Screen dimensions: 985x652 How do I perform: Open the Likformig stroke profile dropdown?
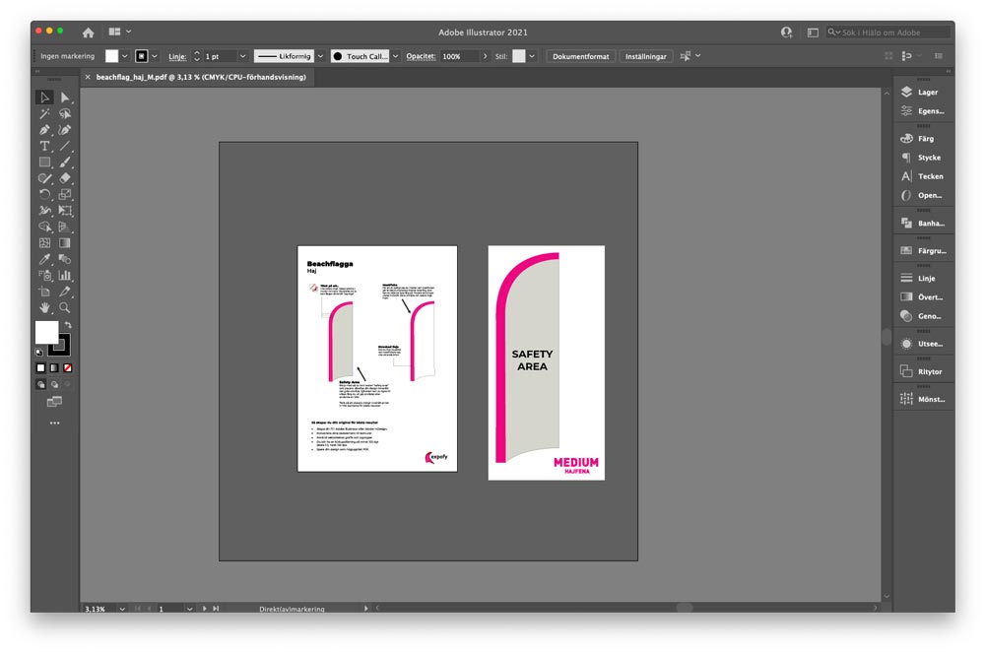pos(320,56)
